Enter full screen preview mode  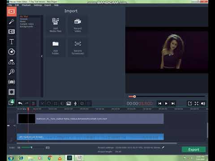tap(196, 103)
